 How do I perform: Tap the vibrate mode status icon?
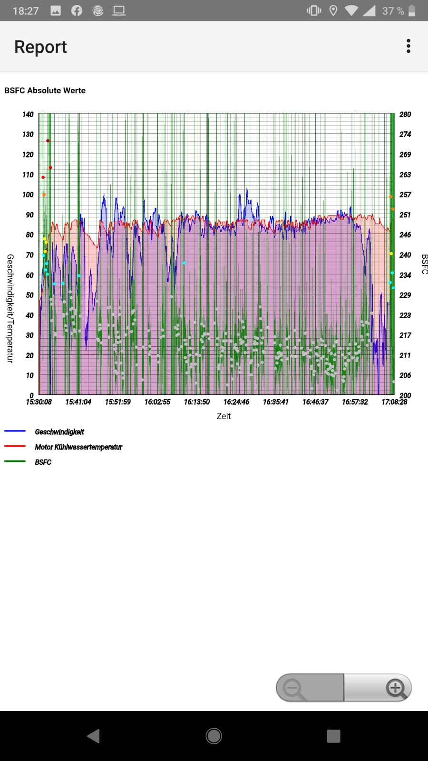point(314,10)
